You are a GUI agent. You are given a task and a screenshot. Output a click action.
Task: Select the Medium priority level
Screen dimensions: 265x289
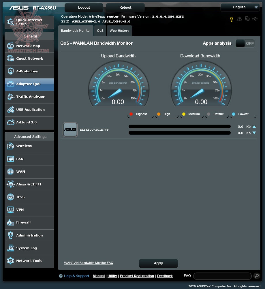[x=191, y=114]
